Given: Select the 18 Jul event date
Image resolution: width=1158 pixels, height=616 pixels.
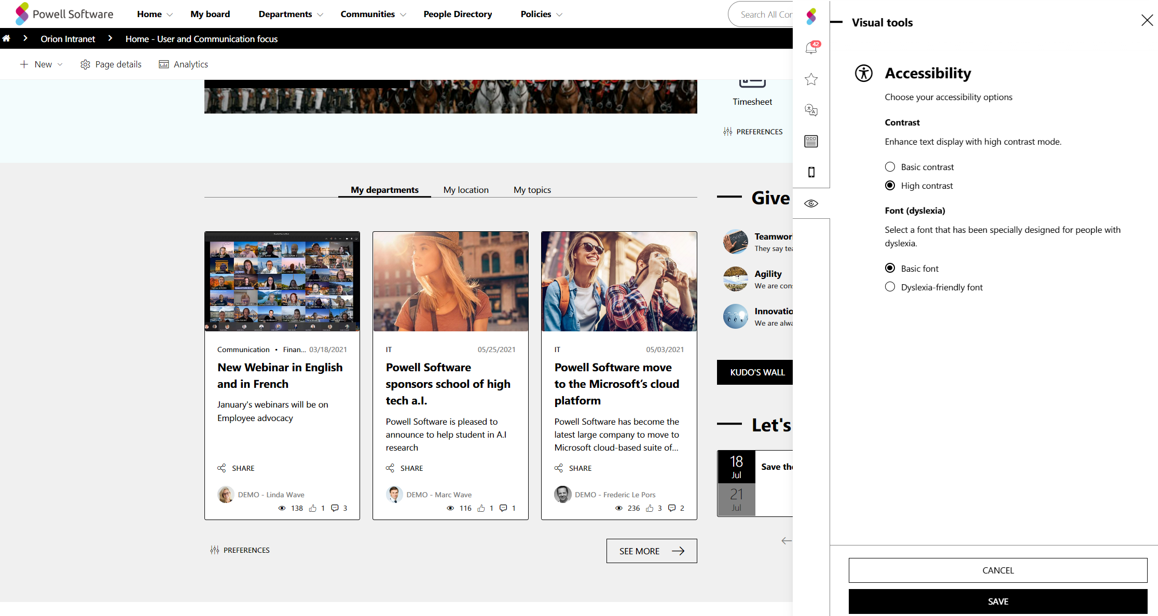Looking at the screenshot, I should click(x=736, y=467).
